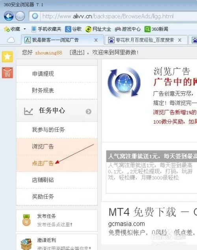197x250 pixels.
Task: Open 财务报表 in the side menu
Action: (x=57, y=91)
